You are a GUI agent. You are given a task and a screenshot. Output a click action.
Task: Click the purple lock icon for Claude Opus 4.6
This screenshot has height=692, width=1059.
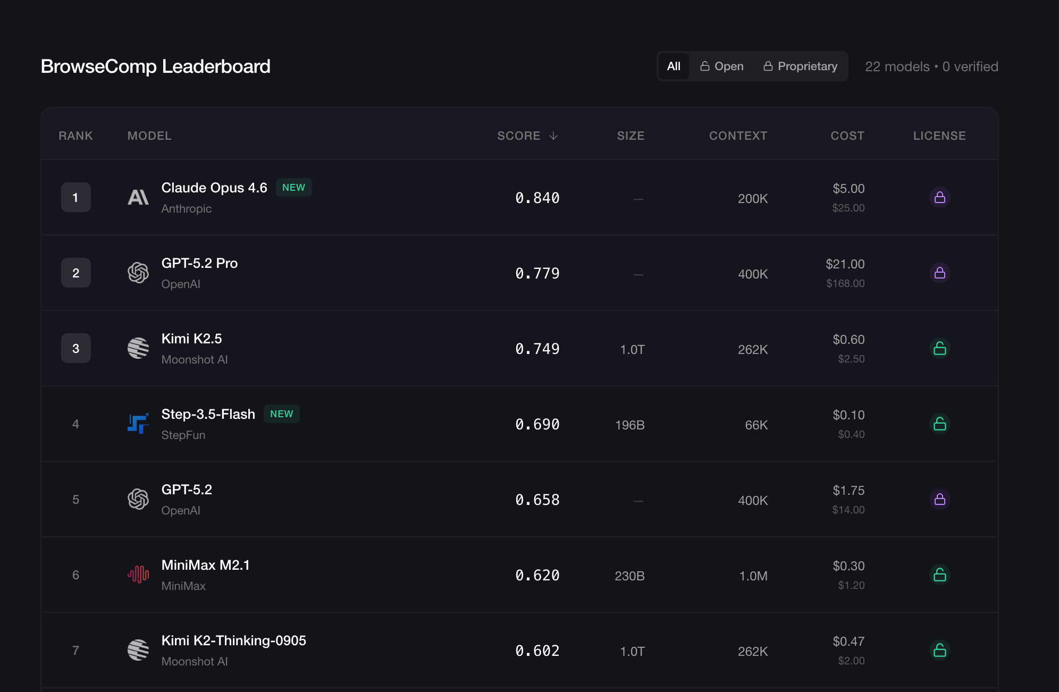pyautogui.click(x=939, y=198)
